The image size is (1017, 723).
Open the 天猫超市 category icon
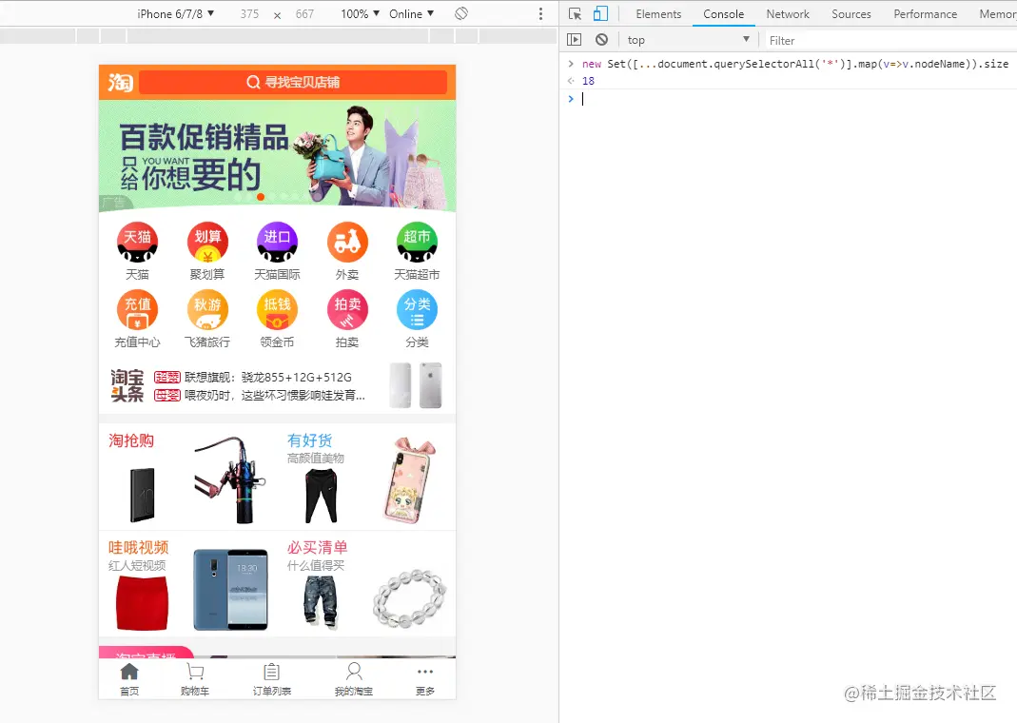point(417,242)
